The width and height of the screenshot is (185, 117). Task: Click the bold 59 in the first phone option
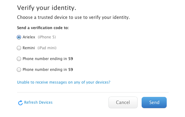click(x=71, y=59)
